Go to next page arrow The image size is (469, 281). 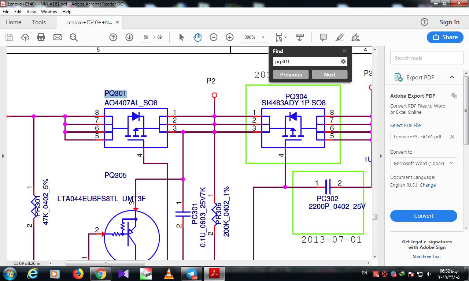coord(129,37)
